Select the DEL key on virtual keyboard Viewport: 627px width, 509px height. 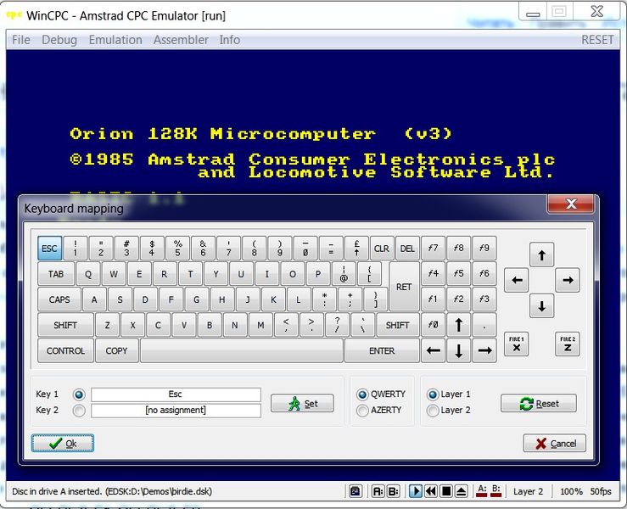[407, 249]
